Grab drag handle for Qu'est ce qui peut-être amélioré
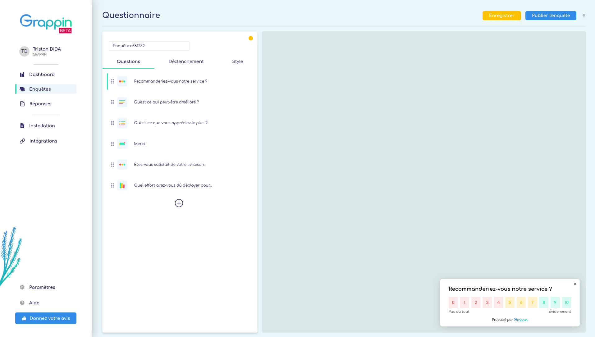 (x=112, y=102)
